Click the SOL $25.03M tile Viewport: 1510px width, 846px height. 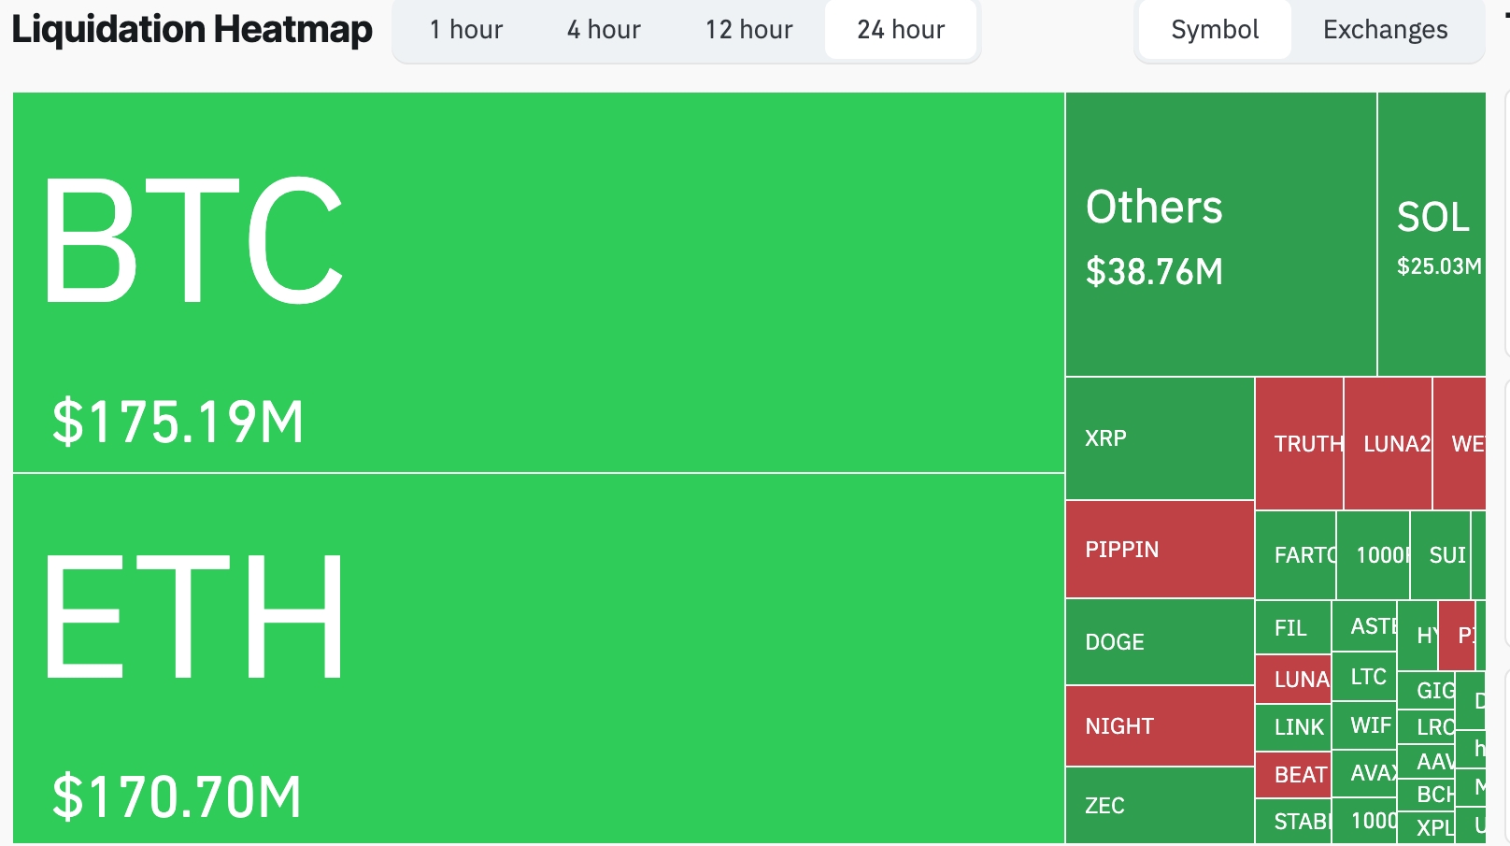(1432, 235)
